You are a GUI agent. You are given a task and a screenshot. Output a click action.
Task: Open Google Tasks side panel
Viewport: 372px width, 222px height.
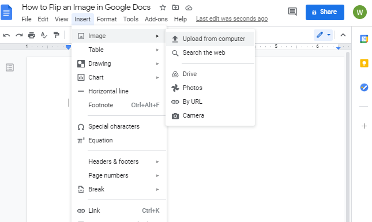pos(364,87)
